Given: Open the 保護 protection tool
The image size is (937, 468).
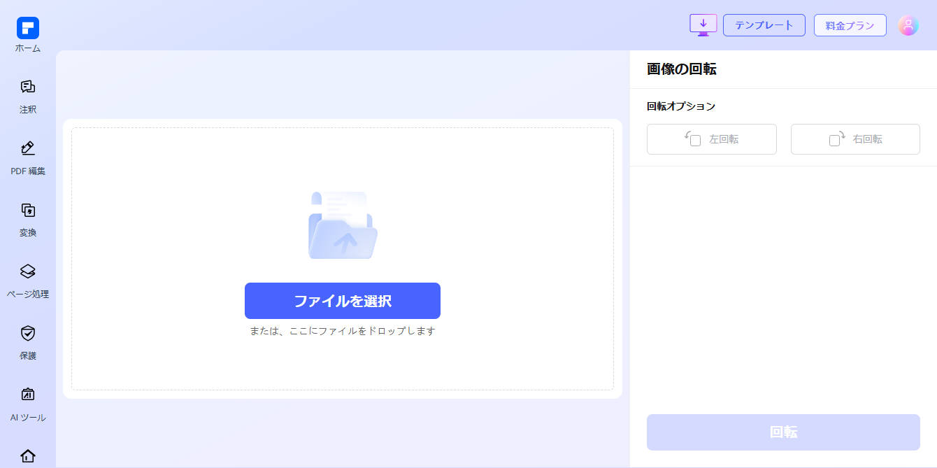Looking at the screenshot, I should (28, 343).
